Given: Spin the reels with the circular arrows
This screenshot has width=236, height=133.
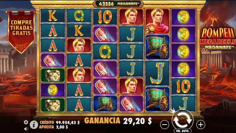Looking at the screenshot, I should click(183, 120).
